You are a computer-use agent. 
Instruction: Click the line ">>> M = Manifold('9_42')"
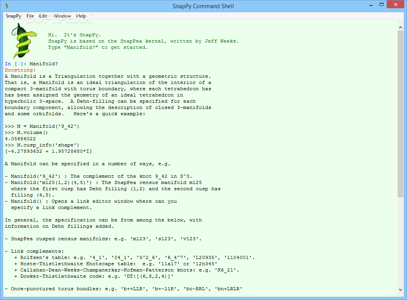pyautogui.click(x=42, y=126)
